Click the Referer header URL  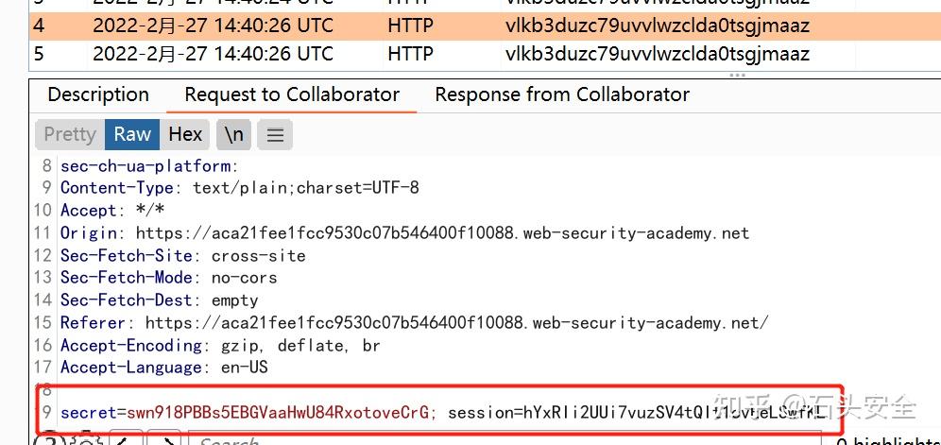tap(456, 323)
